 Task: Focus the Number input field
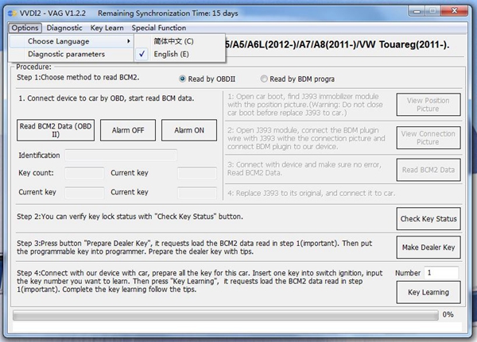442,273
